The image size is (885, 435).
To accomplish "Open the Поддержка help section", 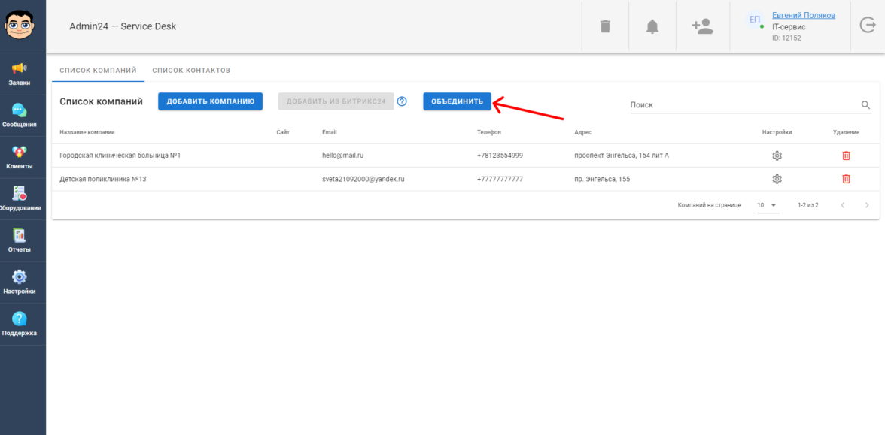I will pyautogui.click(x=20, y=324).
